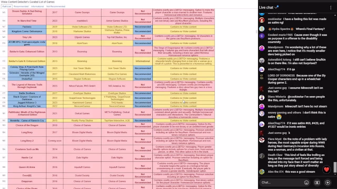Select the 'THQ Nordic' publisher cell
This screenshot has width=337, height=189.
(x=117, y=103)
